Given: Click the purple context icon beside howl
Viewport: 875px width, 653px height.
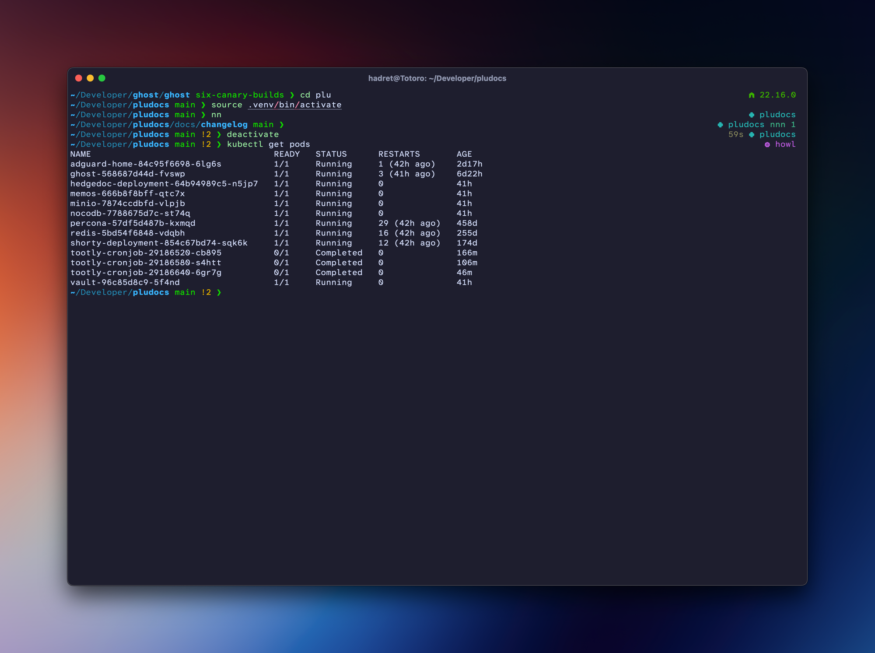Looking at the screenshot, I should click(x=767, y=144).
